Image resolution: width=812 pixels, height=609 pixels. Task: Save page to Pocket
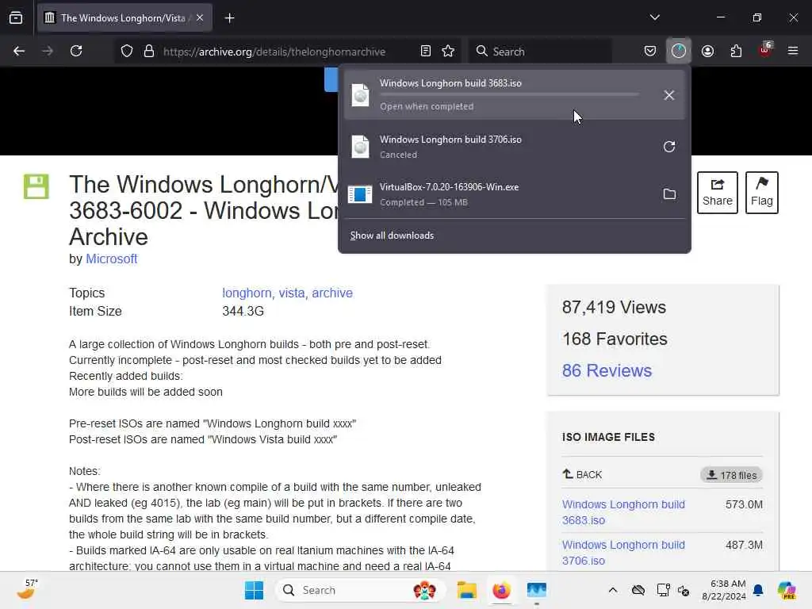(x=650, y=51)
